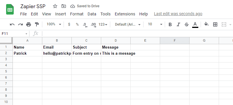Select the Paint format roller icon

coord(36,24)
